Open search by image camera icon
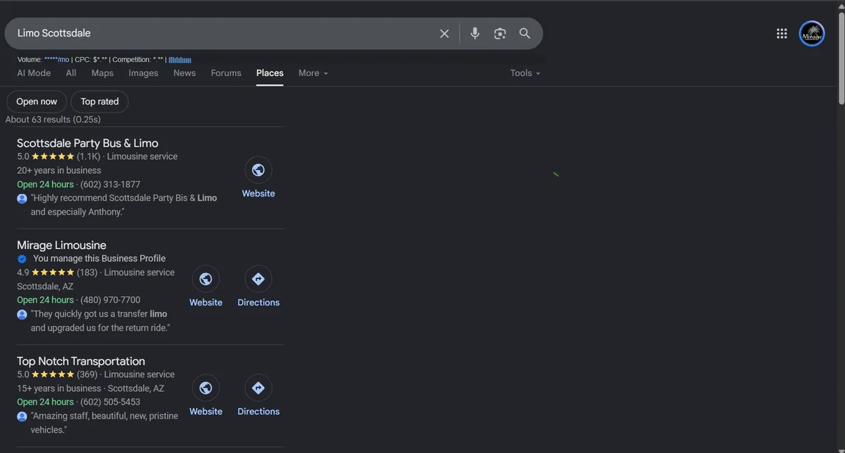This screenshot has height=453, width=845. point(500,33)
